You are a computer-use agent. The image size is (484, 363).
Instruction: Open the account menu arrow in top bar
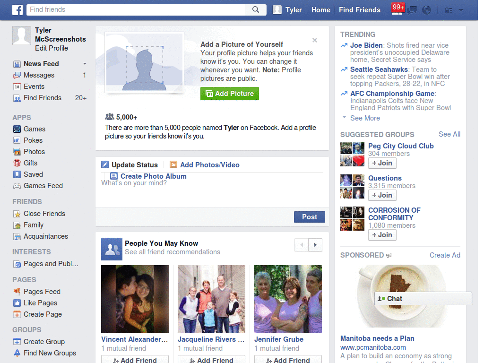(x=461, y=10)
